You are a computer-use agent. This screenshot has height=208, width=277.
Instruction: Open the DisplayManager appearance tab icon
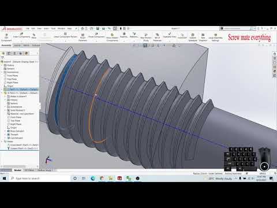click(x=26, y=53)
